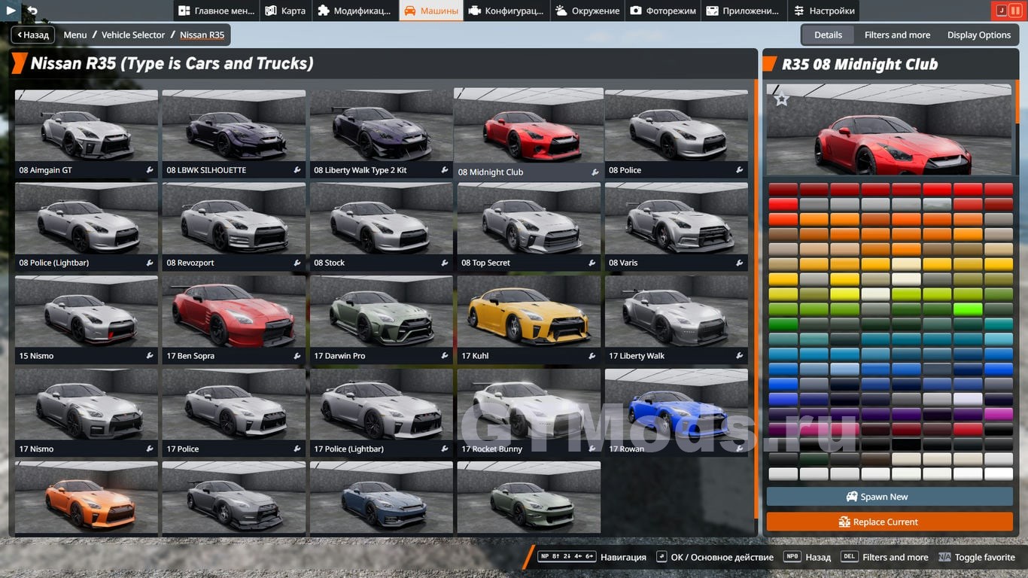
Task: Click Vehicle Selector breadcrumb link
Action: point(132,35)
